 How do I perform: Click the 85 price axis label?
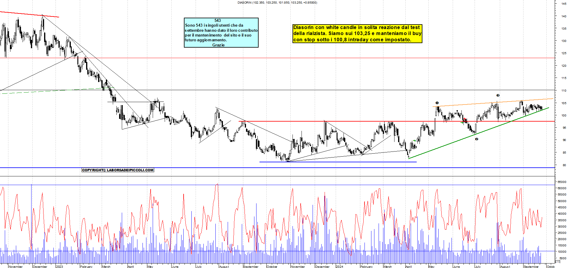565,152
